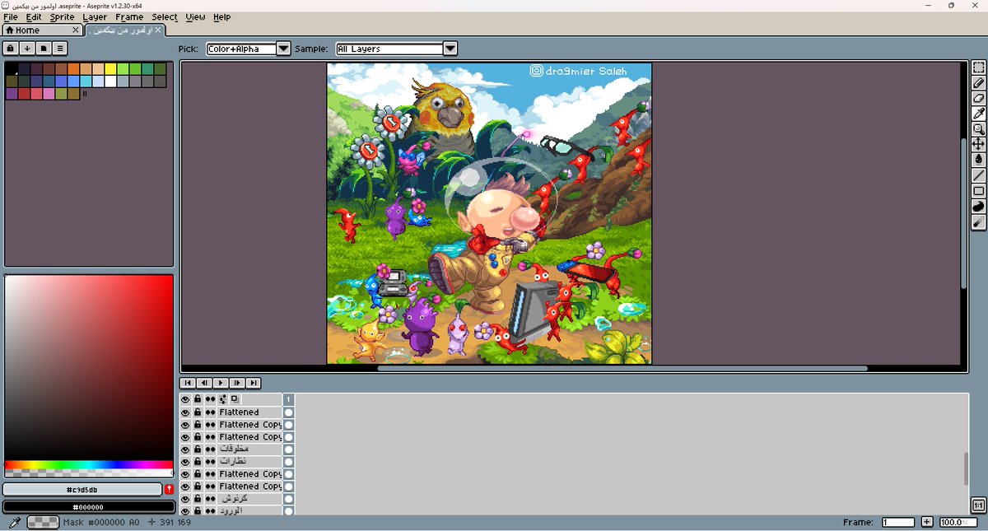Screen dimensions: 988x531
Task: Open the Select menu
Action: coord(164,16)
